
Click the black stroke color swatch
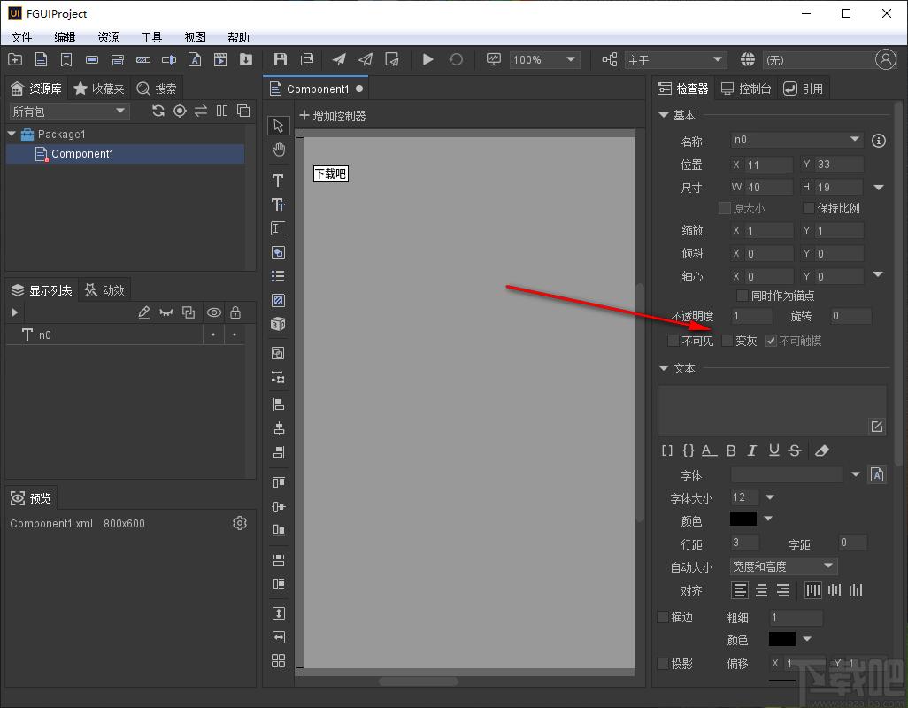[x=781, y=639]
